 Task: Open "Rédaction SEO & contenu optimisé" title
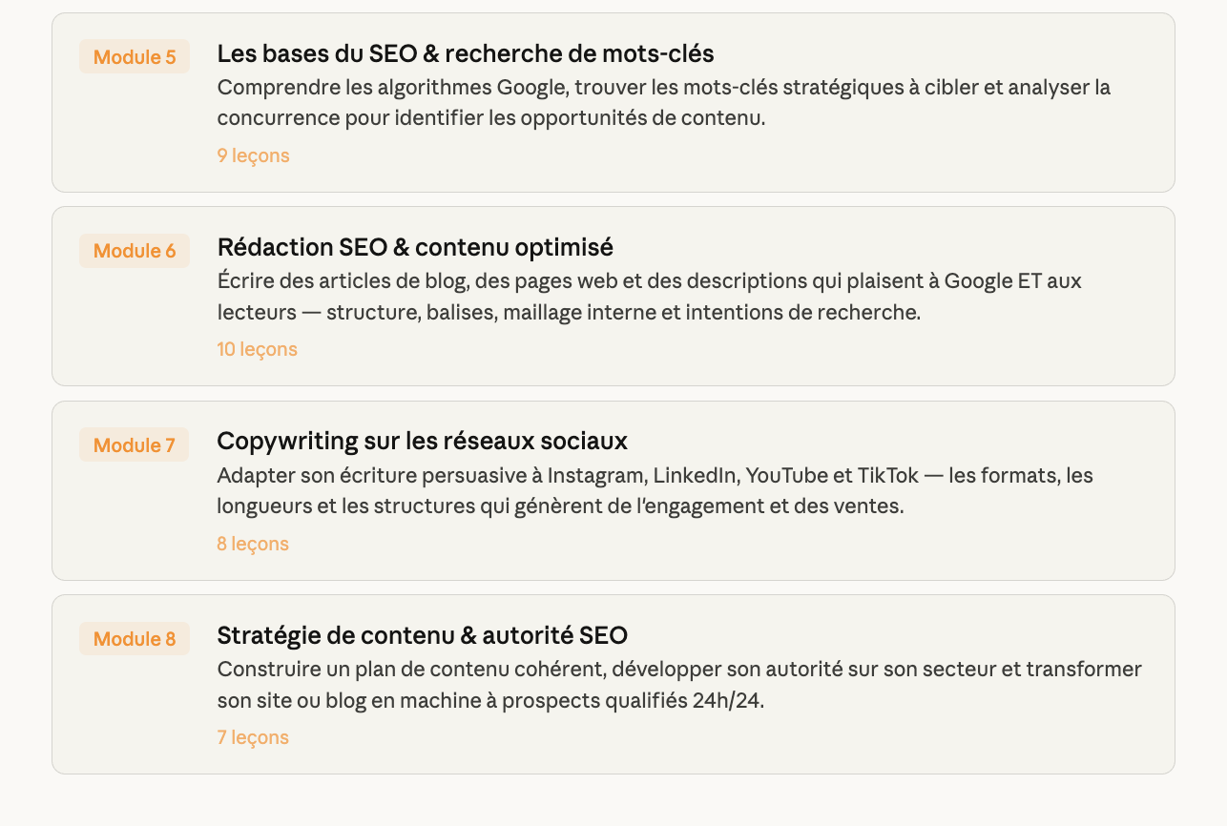415,247
